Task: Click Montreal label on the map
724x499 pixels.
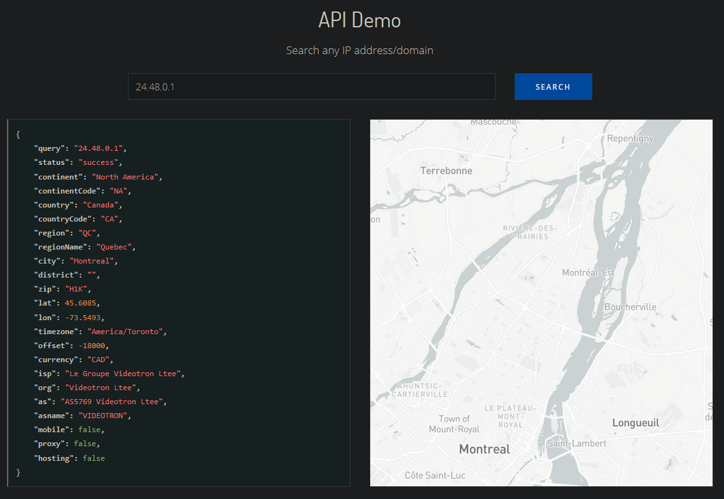Action: pos(484,449)
